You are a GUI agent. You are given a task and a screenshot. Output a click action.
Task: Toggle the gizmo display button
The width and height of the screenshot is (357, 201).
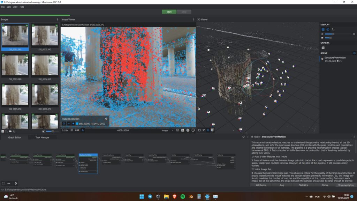point(328,29)
